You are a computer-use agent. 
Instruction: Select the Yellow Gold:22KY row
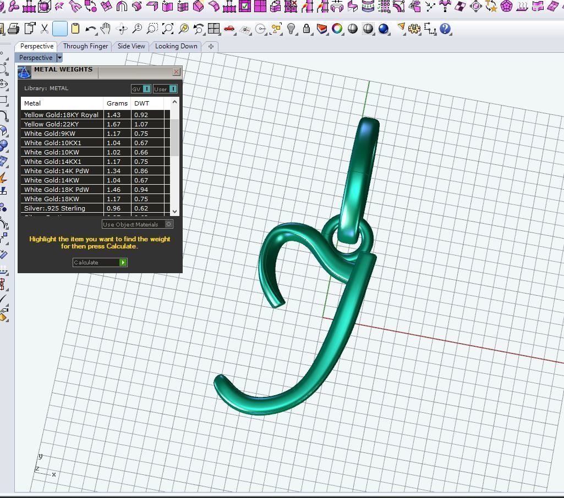95,124
